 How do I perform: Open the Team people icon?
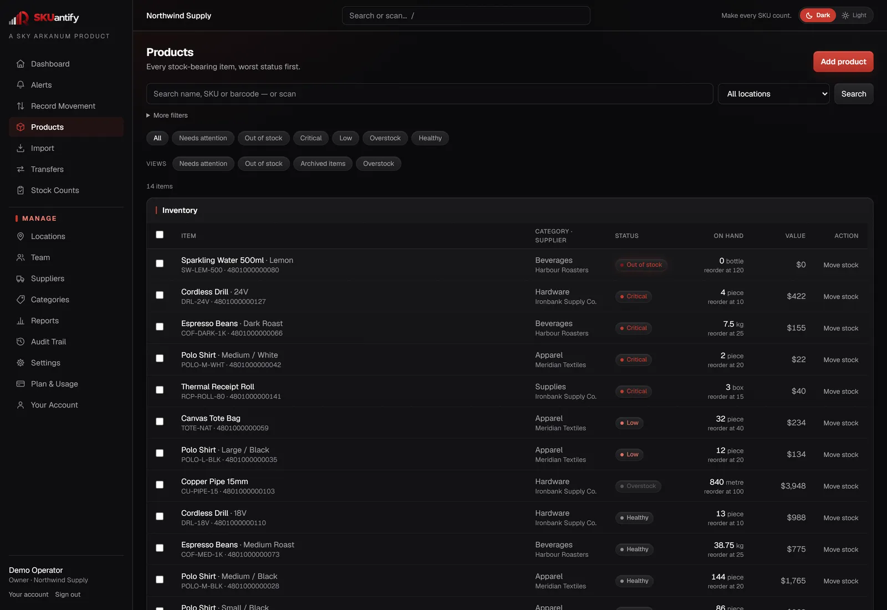click(x=21, y=257)
